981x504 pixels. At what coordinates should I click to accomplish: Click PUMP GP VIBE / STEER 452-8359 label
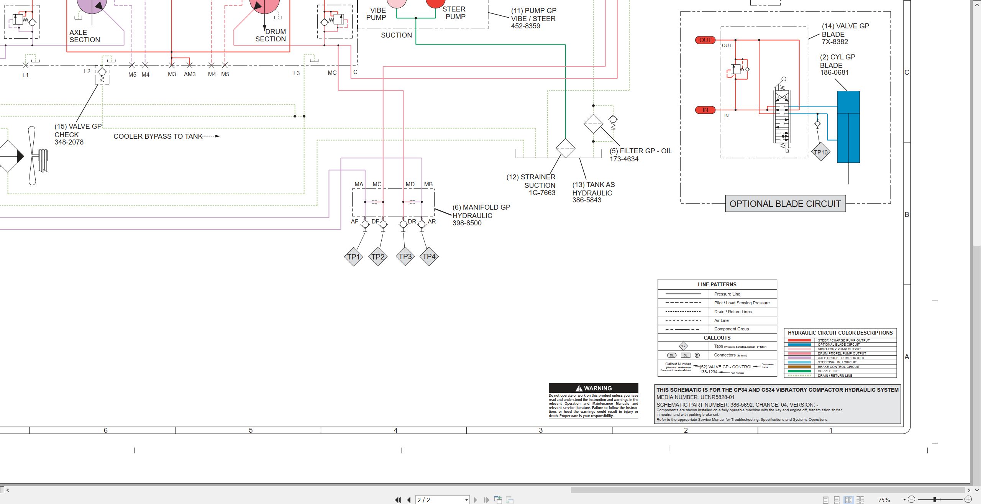click(533, 18)
